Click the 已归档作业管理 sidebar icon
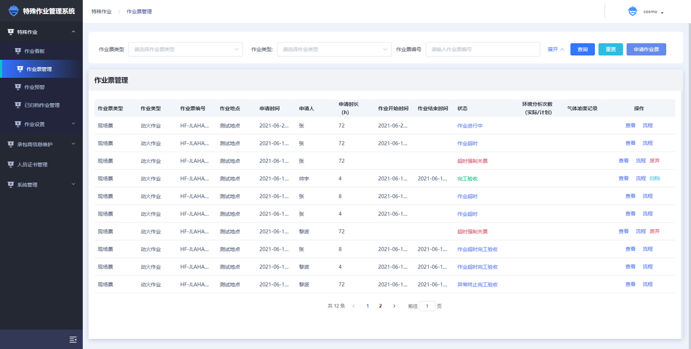The image size is (691, 349). pyautogui.click(x=18, y=105)
